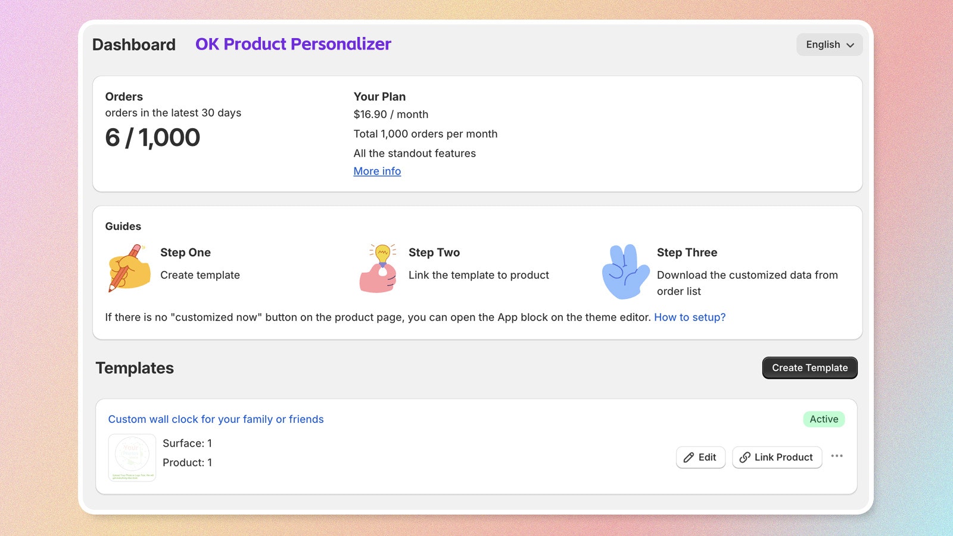Open the three-dot options menu for the template
The image size is (953, 536).
coord(837,456)
